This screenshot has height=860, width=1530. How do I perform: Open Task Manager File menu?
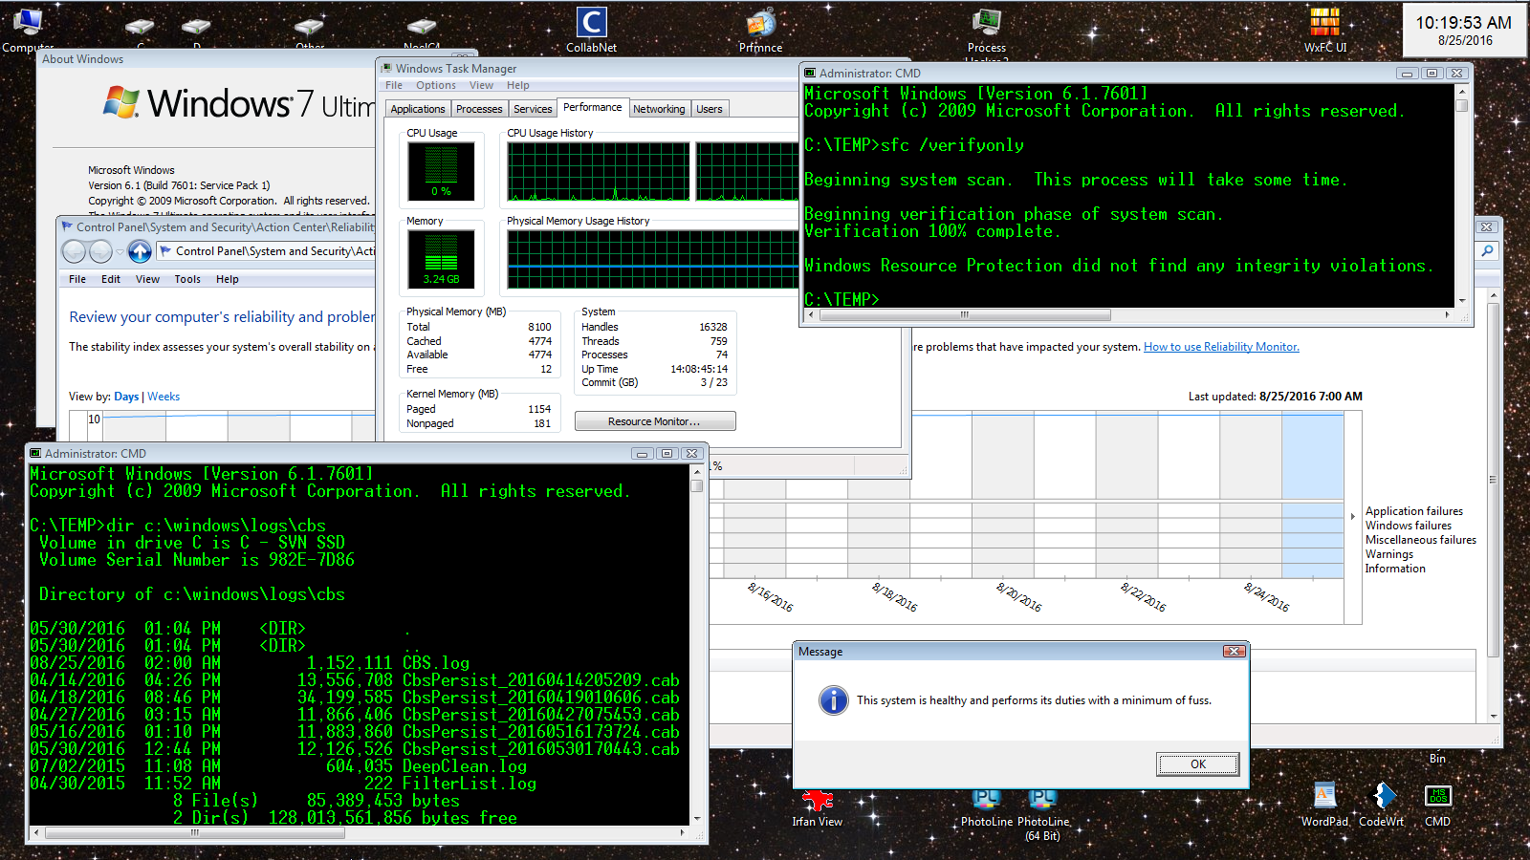pos(394,85)
